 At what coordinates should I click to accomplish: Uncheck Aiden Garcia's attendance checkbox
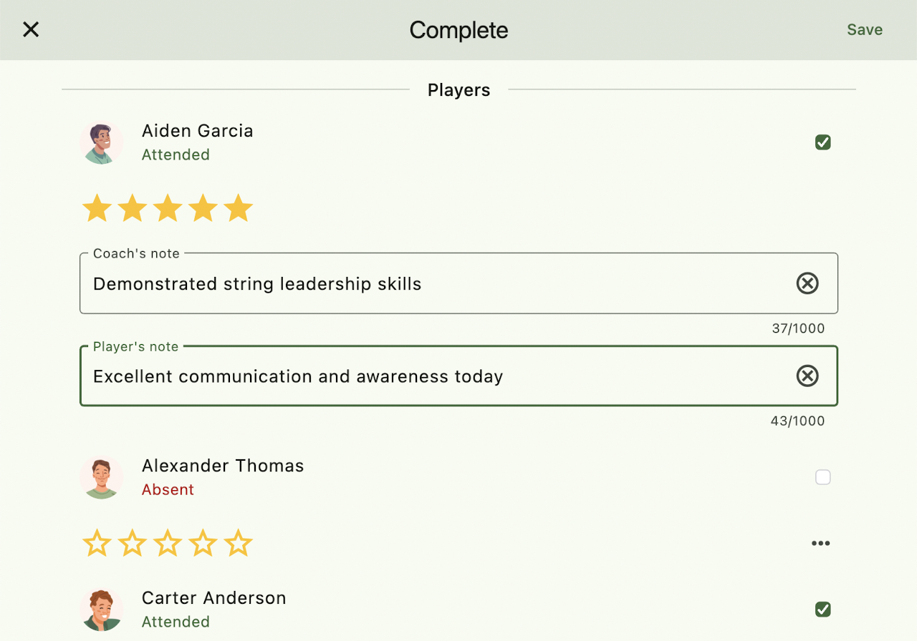[x=823, y=142]
